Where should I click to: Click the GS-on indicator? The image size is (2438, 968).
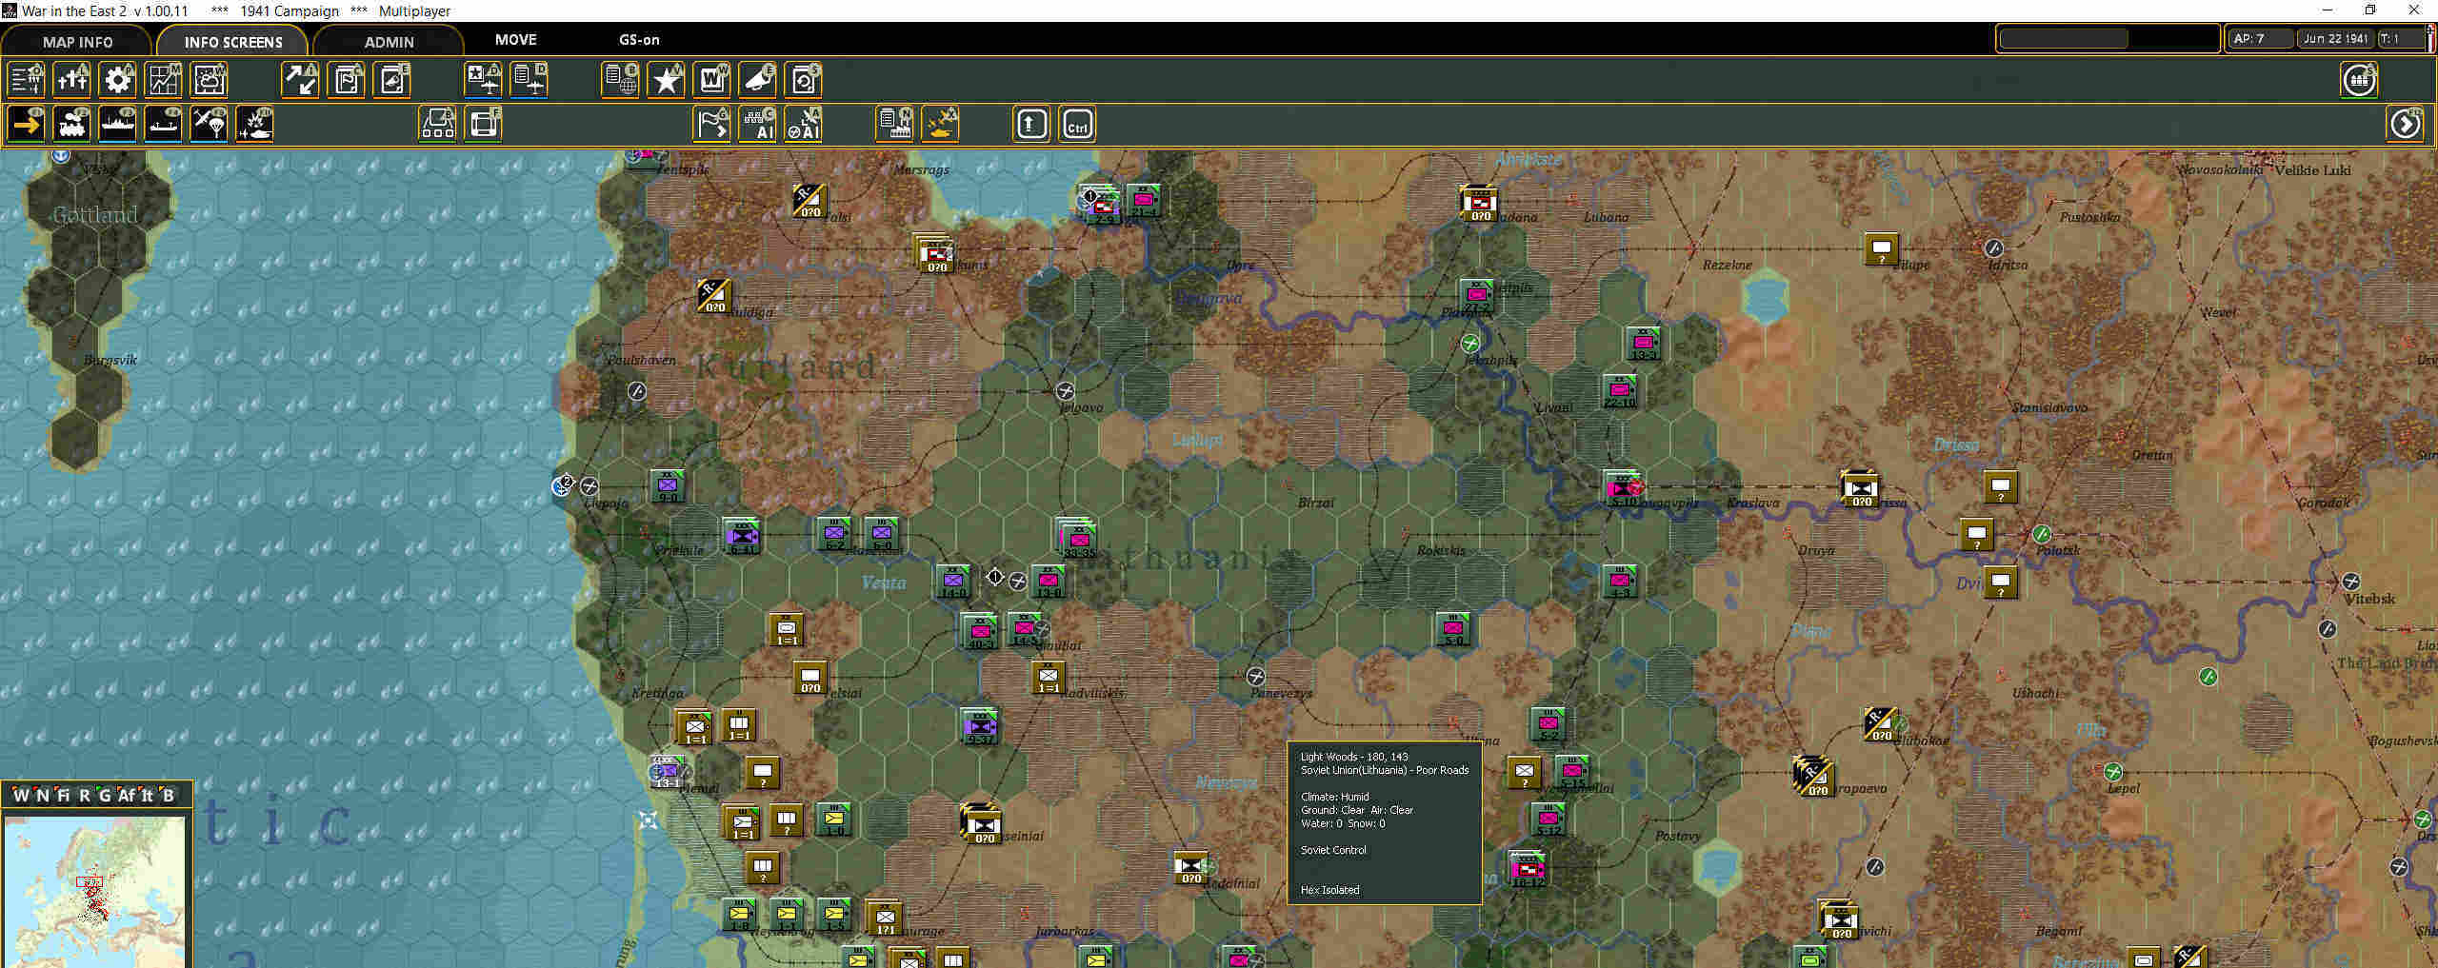tap(639, 40)
